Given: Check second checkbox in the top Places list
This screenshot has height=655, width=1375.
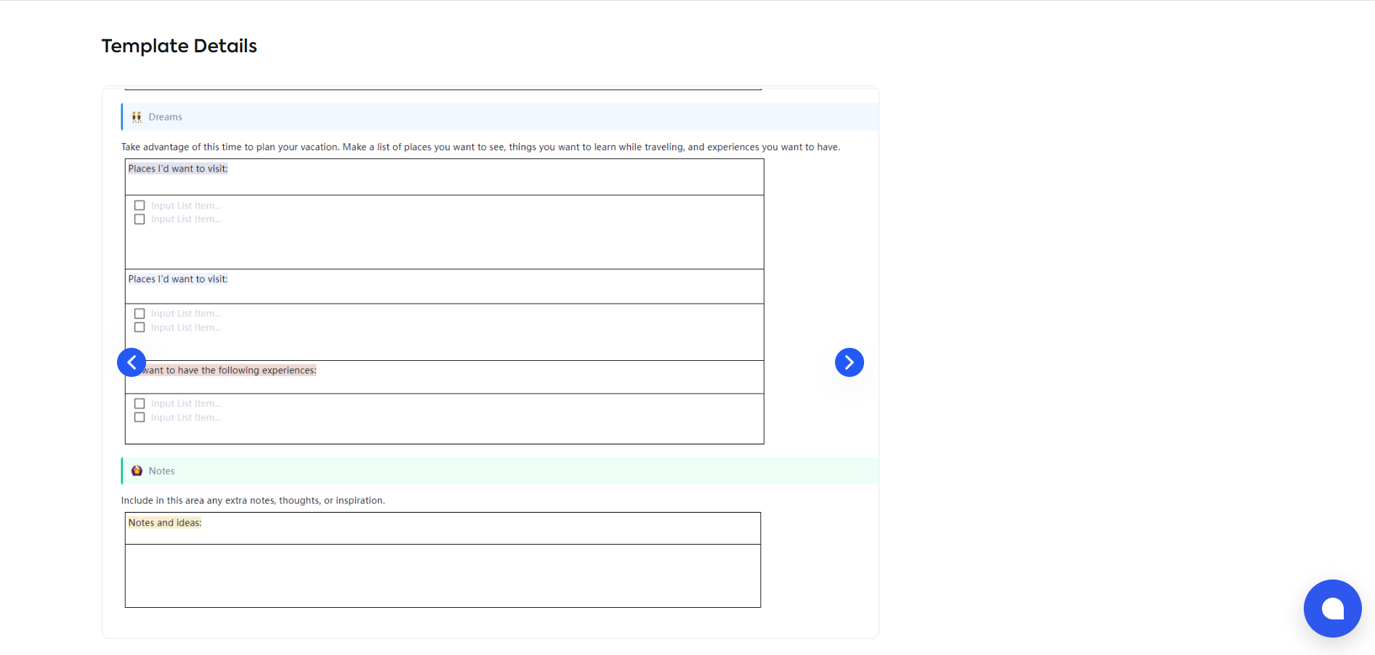Looking at the screenshot, I should click(x=140, y=219).
